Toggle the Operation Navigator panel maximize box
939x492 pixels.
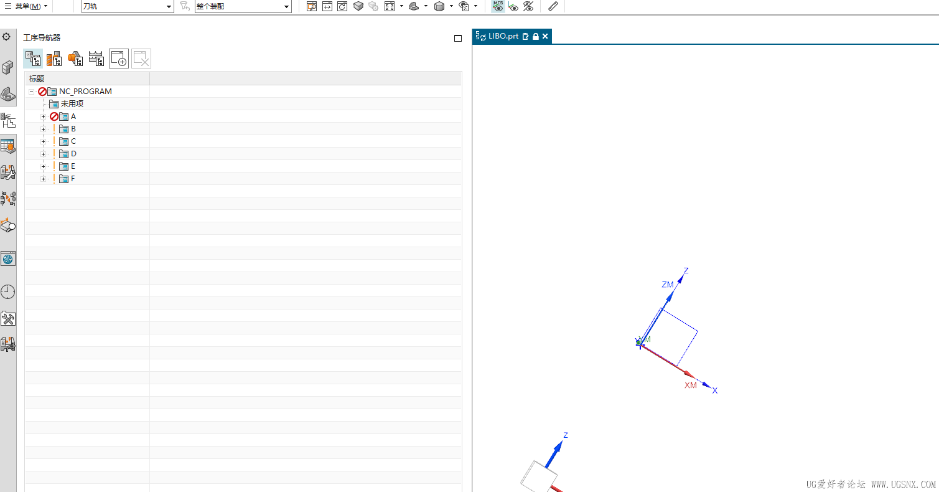coord(458,38)
